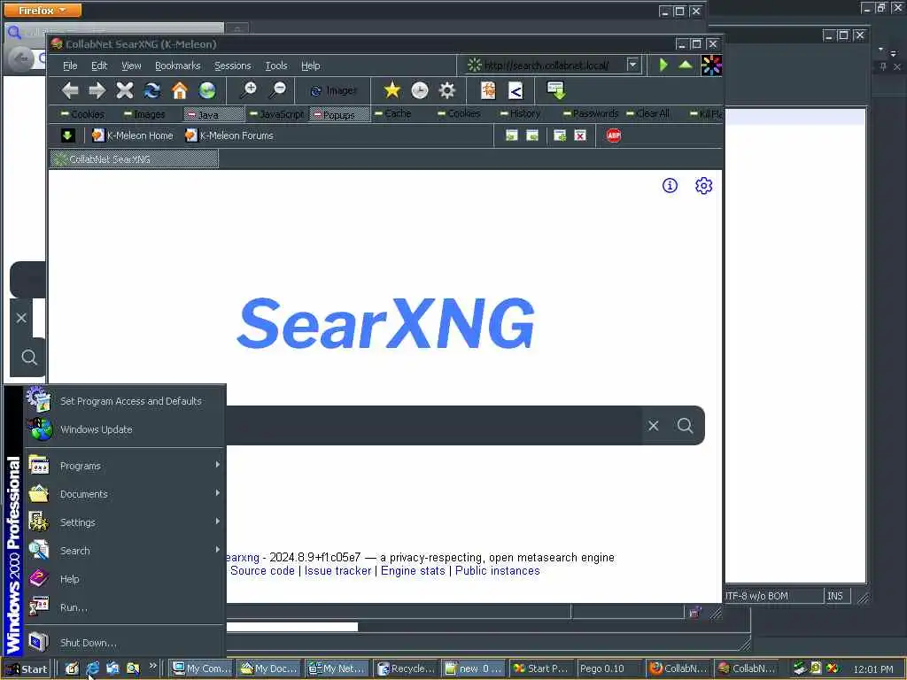Image resolution: width=907 pixels, height=680 pixels.
Task: Click Windows Update in Start menu
Action: (124, 429)
